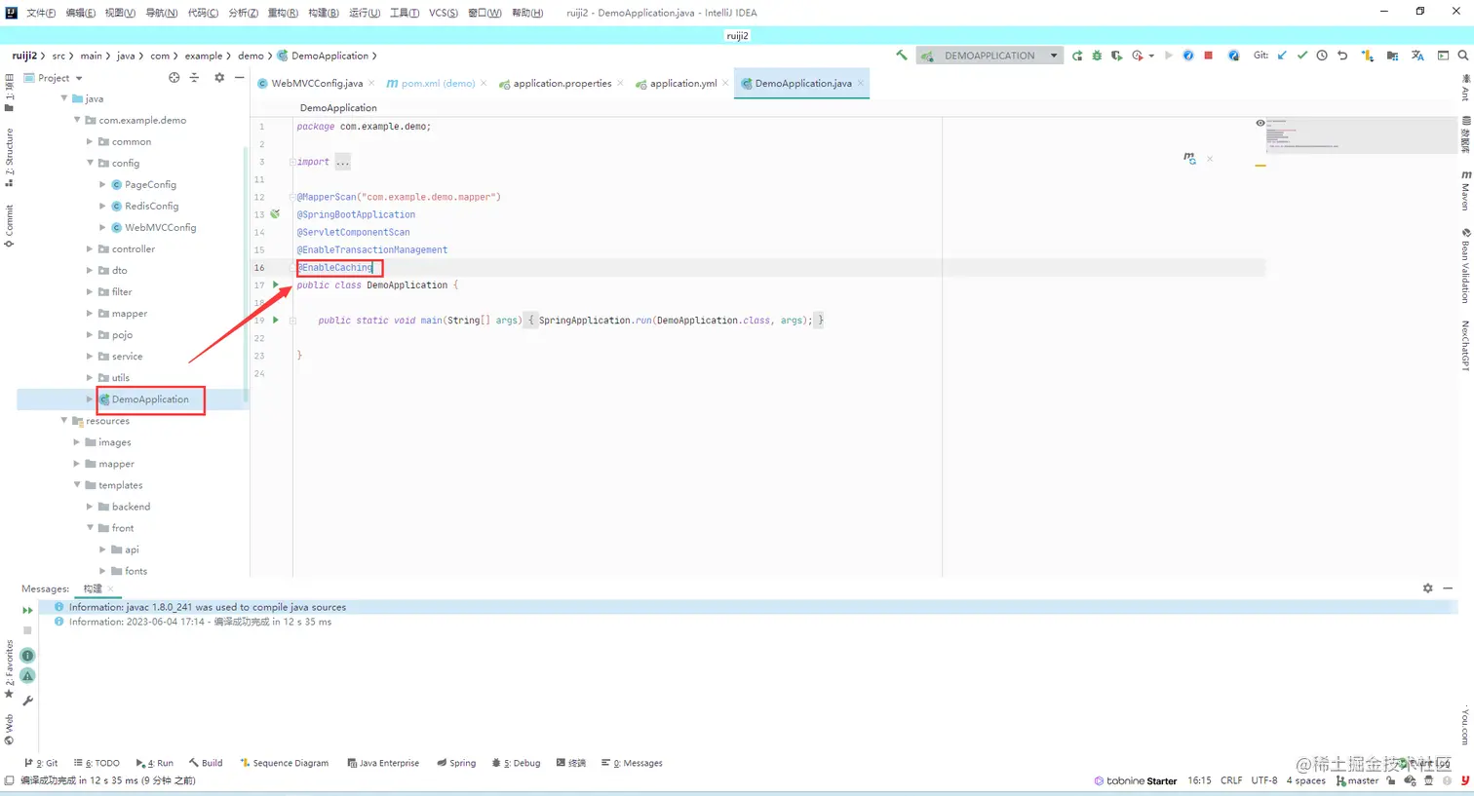Click the green Rerun icon in the toolbar
Screen dimensions: 1474x796
pyautogui.click(x=1077, y=56)
